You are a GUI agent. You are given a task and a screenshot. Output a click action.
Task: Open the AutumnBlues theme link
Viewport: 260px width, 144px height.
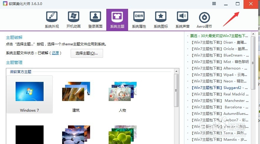219,113
